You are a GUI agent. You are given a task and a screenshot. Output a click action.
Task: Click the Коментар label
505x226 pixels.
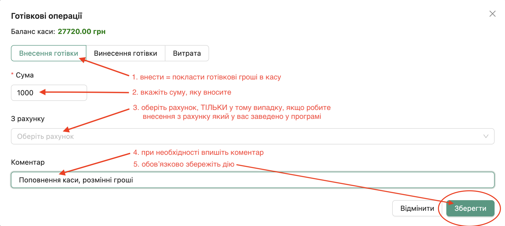point(28,162)
